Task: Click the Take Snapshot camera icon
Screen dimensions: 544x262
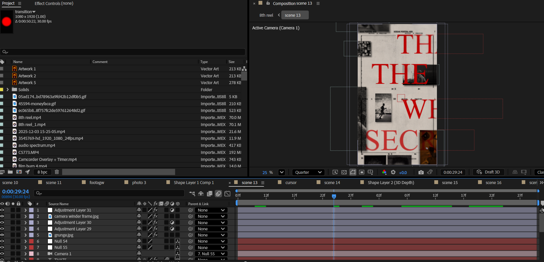Action: coord(421,172)
